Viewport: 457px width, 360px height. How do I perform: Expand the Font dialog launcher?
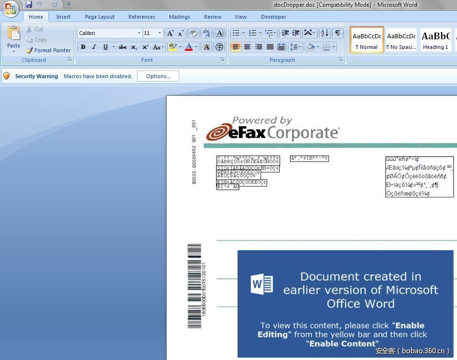(222, 60)
